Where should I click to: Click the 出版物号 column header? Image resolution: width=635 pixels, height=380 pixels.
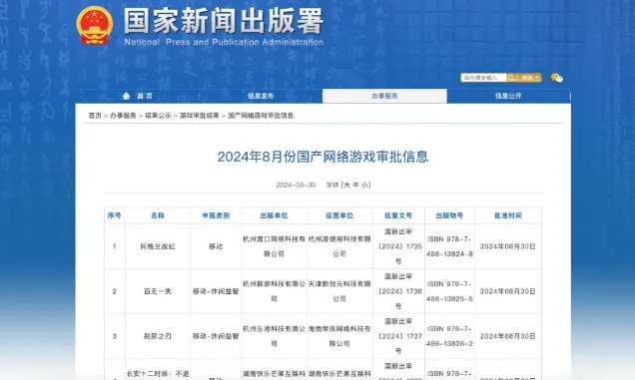click(449, 215)
